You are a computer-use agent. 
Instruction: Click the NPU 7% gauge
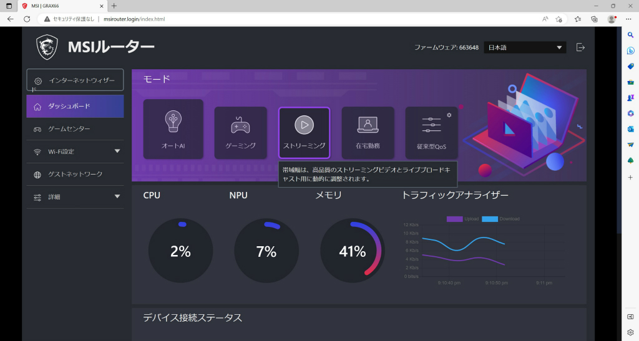[266, 251]
